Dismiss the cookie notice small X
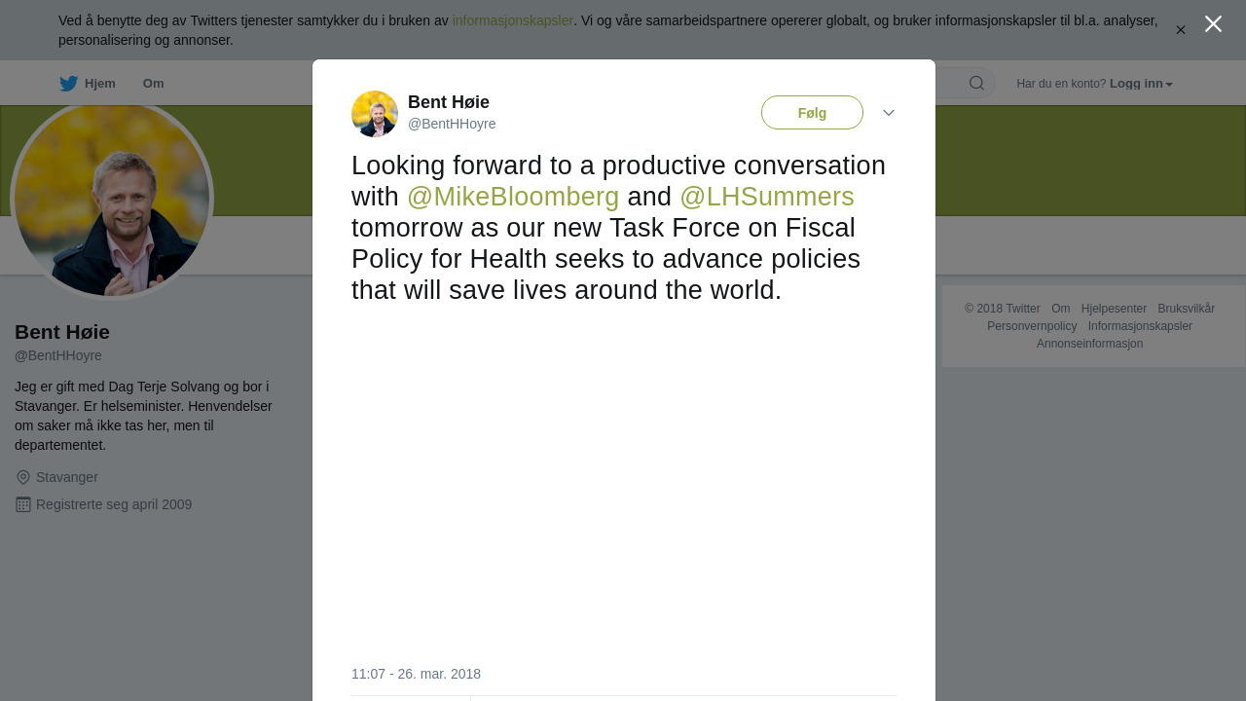 pos(1181,30)
